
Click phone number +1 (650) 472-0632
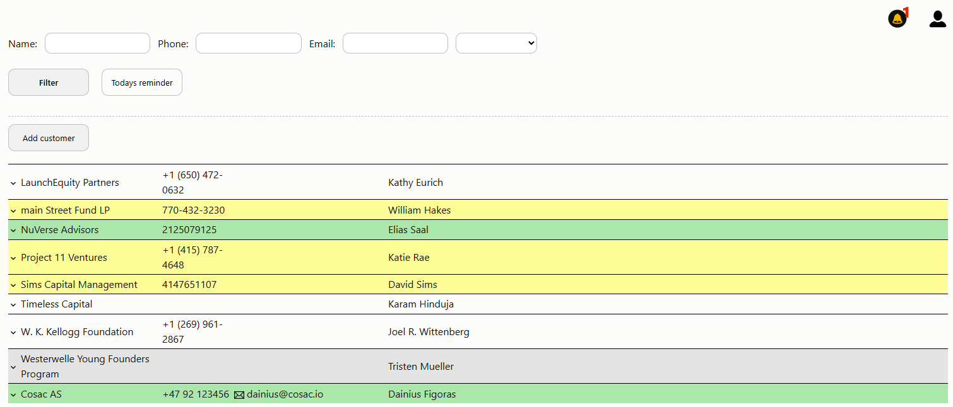point(192,183)
